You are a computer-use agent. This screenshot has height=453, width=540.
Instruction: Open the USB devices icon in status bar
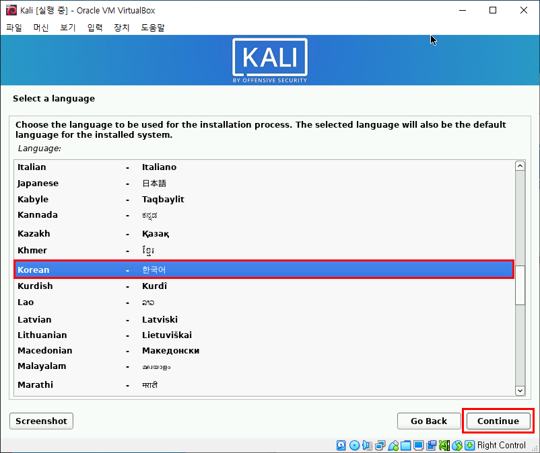[393, 445]
